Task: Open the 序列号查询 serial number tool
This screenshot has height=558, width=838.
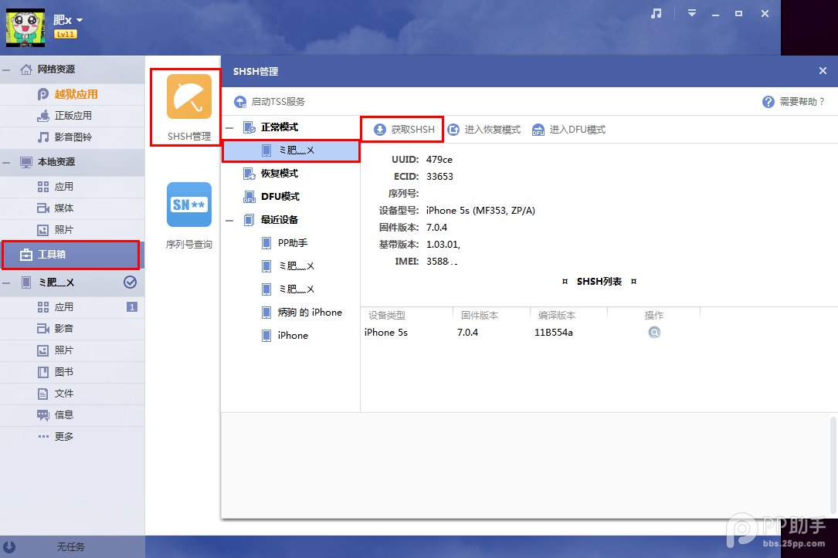Action: [x=188, y=205]
